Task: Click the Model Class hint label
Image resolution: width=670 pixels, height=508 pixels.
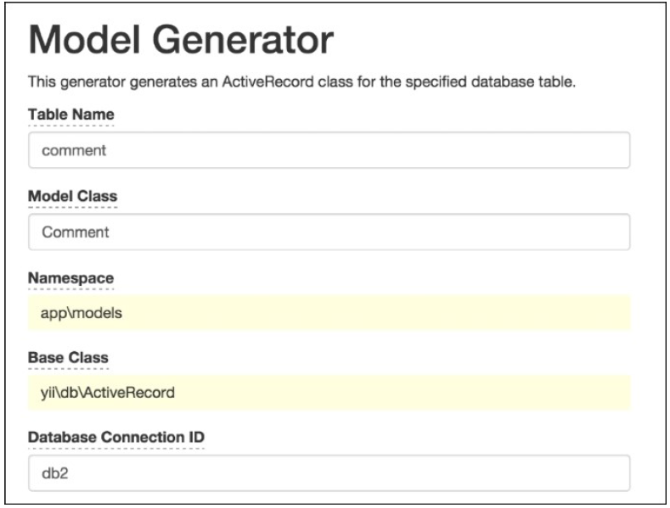Action: coord(73,196)
